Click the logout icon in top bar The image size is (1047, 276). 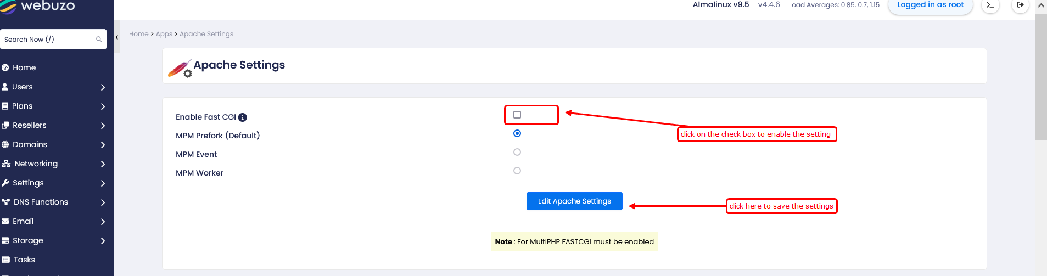pyautogui.click(x=1020, y=5)
